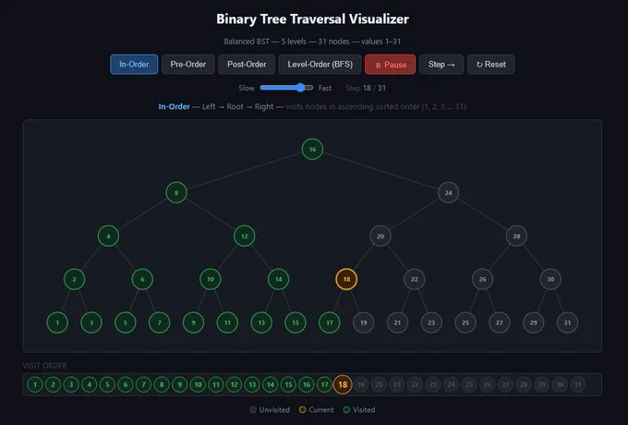
Task: Click tree node 22
Action: pyautogui.click(x=415, y=279)
